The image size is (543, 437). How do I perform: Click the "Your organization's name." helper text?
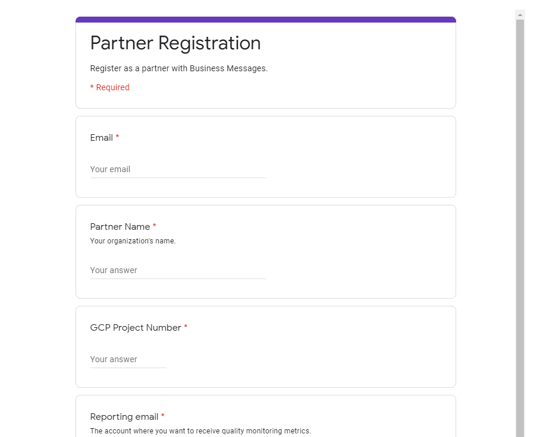click(133, 241)
